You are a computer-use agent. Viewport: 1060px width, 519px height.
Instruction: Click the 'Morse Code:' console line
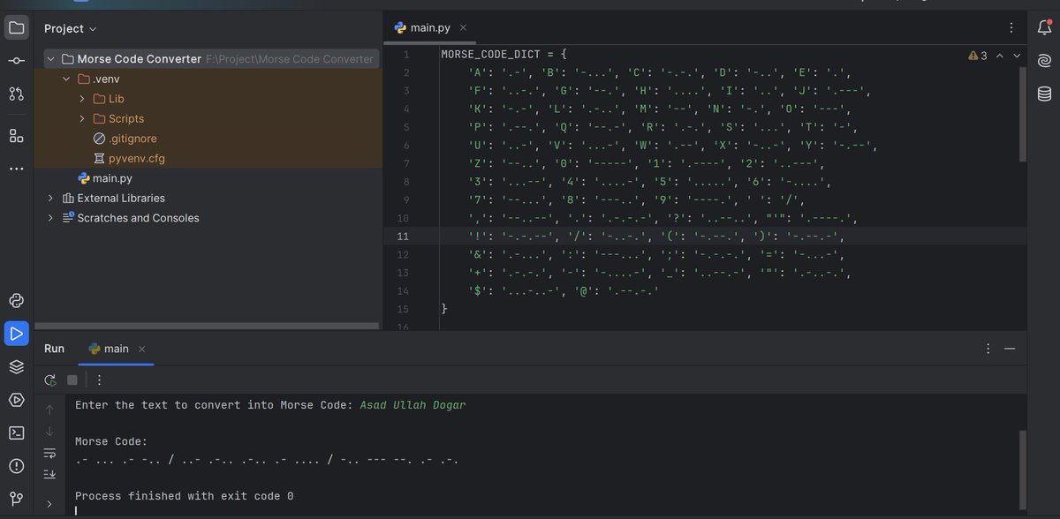tap(111, 441)
